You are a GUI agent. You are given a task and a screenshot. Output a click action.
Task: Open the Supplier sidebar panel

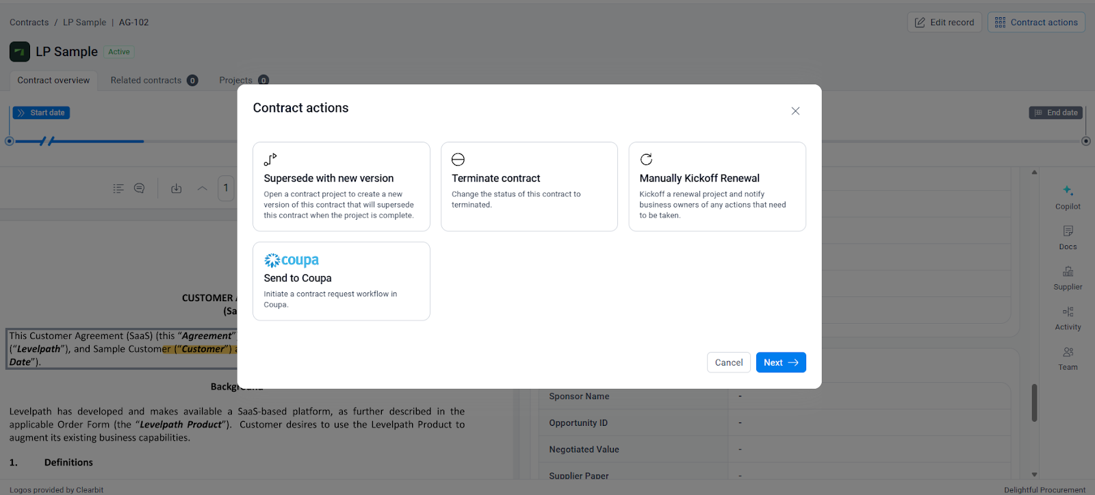(1068, 277)
